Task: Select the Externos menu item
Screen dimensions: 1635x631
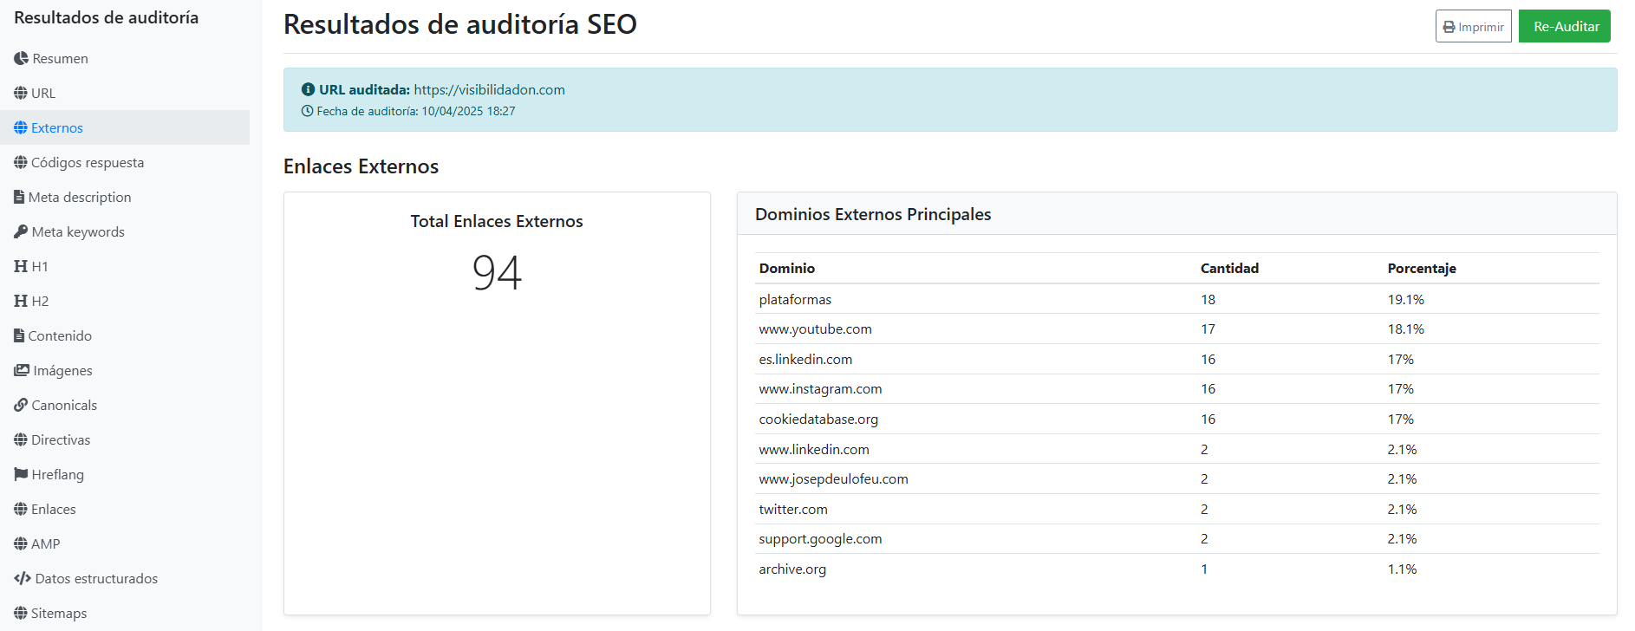Action: point(125,127)
